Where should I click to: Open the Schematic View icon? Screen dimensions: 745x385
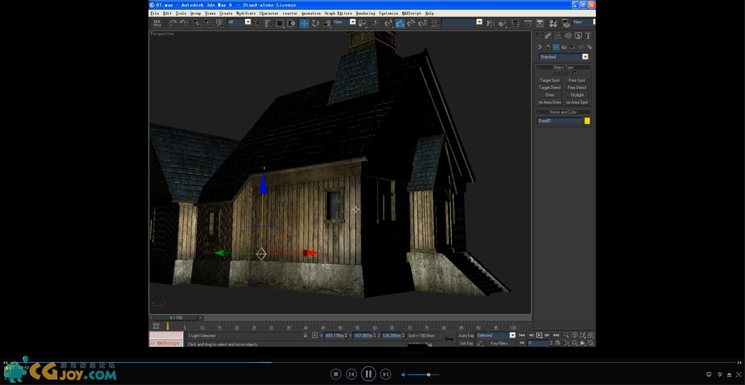pyautogui.click(x=540, y=23)
